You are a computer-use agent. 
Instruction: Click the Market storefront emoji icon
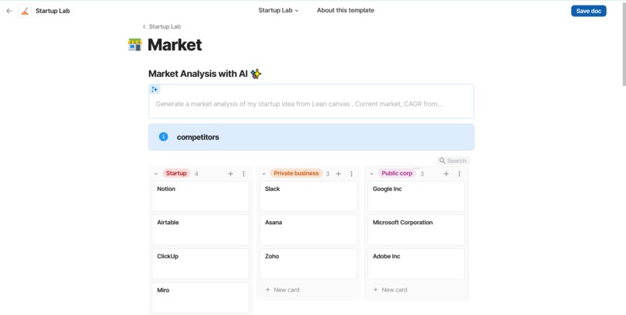point(135,45)
